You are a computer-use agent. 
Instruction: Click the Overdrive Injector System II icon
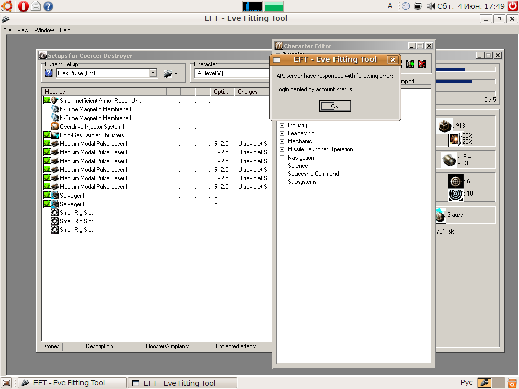[x=55, y=126]
